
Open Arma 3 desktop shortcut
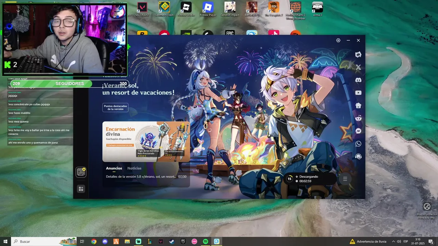click(x=318, y=9)
